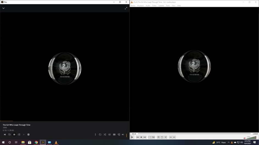This screenshot has height=145, width=259.
Task: Switch to VLC via the cone taskbar icon
Action: [x=56, y=142]
